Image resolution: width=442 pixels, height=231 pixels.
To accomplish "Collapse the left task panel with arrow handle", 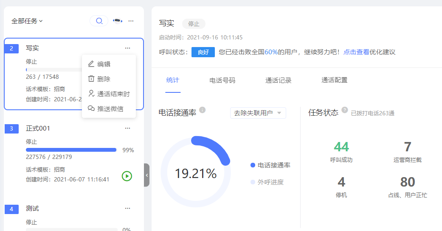I will click(146, 175).
